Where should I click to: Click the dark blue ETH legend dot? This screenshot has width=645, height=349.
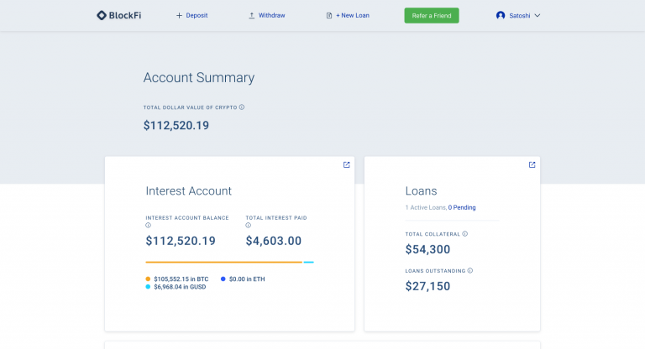tap(223, 279)
